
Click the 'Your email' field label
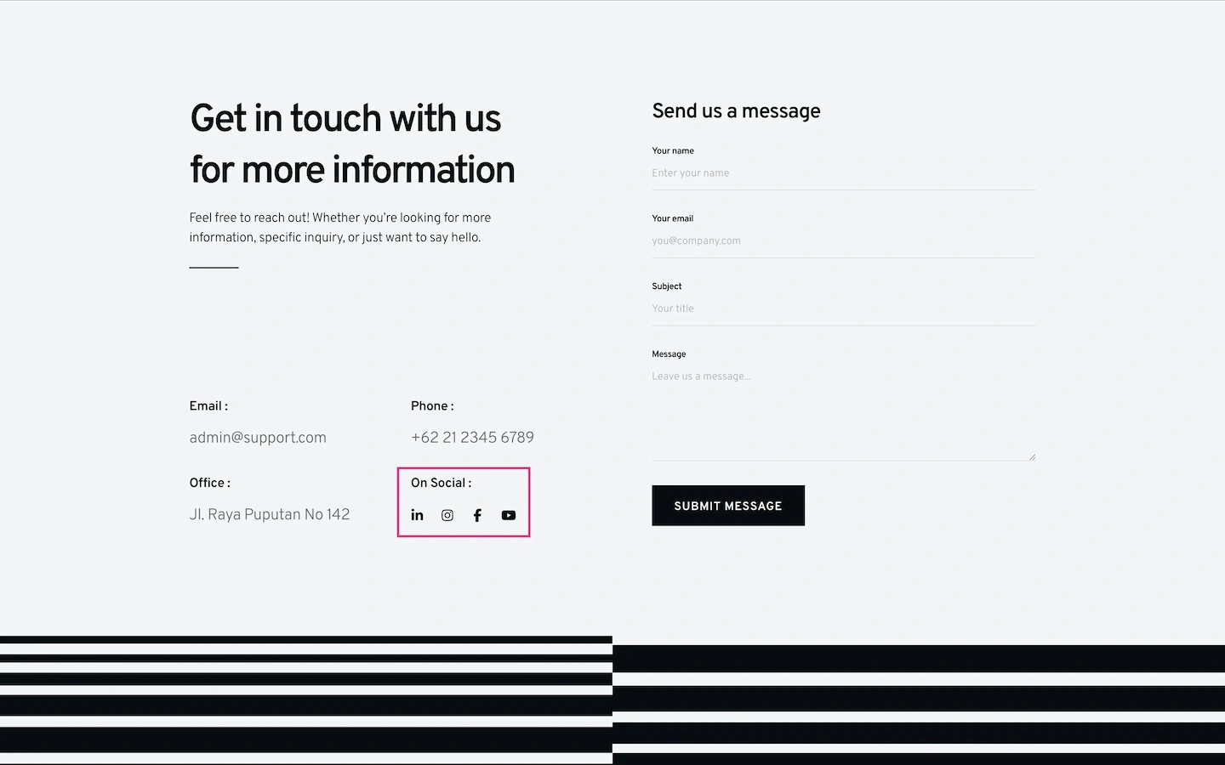tap(672, 218)
